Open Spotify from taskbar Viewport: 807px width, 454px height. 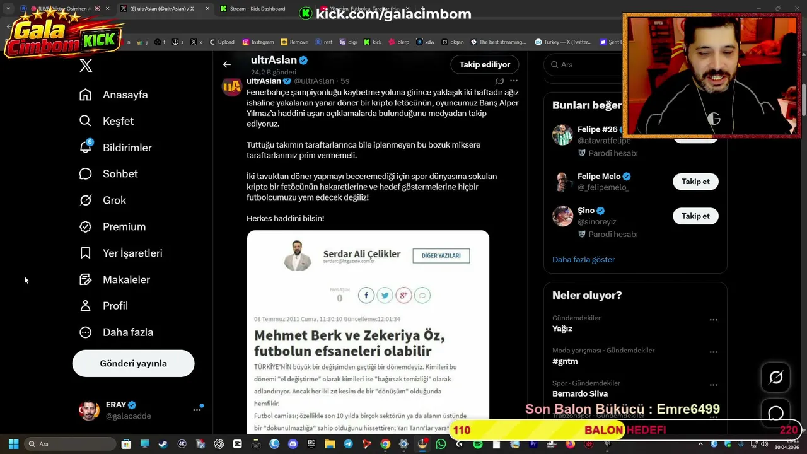click(478, 444)
